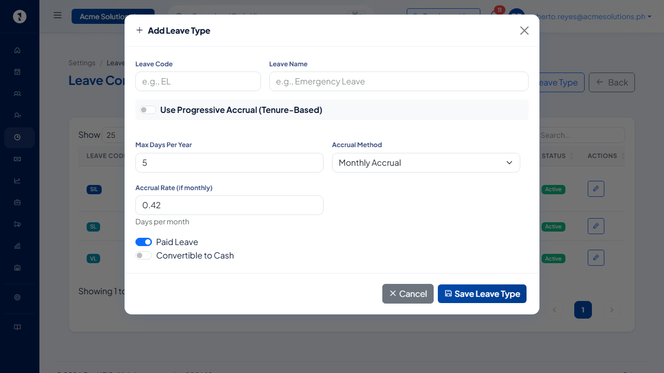This screenshot has width=664, height=373.
Task: Click the app logo at sidebar top
Action: coord(20,17)
